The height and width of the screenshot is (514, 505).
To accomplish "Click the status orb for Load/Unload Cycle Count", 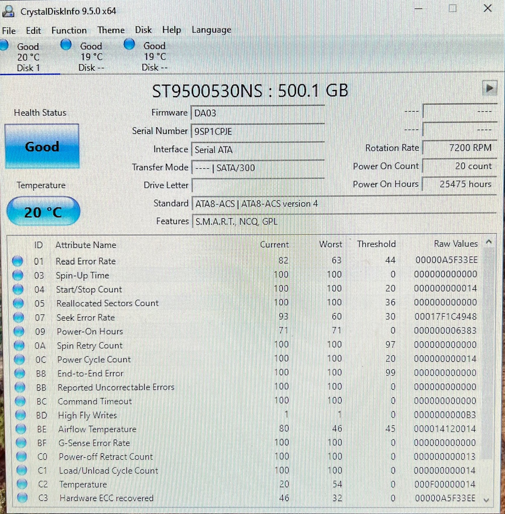I will tap(22, 470).
